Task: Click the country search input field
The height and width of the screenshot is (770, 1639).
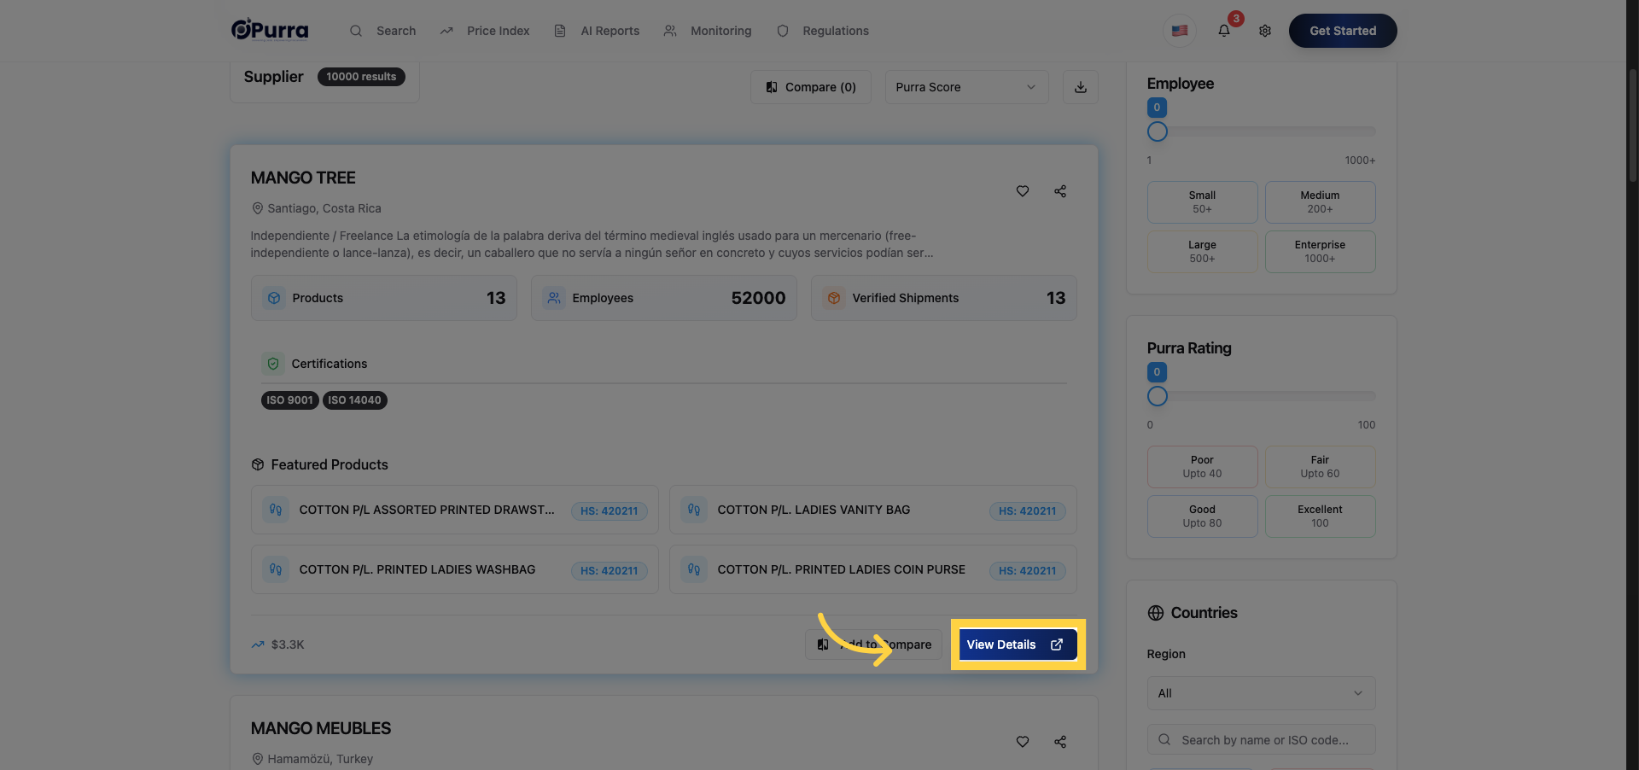Action: click(x=1262, y=740)
